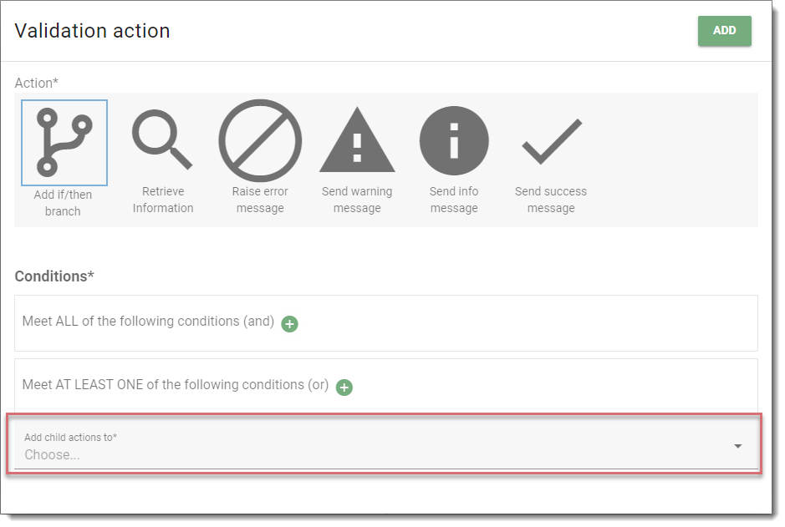Viewport: 785px width, 527px height.
Task: Click the Conditions* section heading
Action: tap(54, 276)
